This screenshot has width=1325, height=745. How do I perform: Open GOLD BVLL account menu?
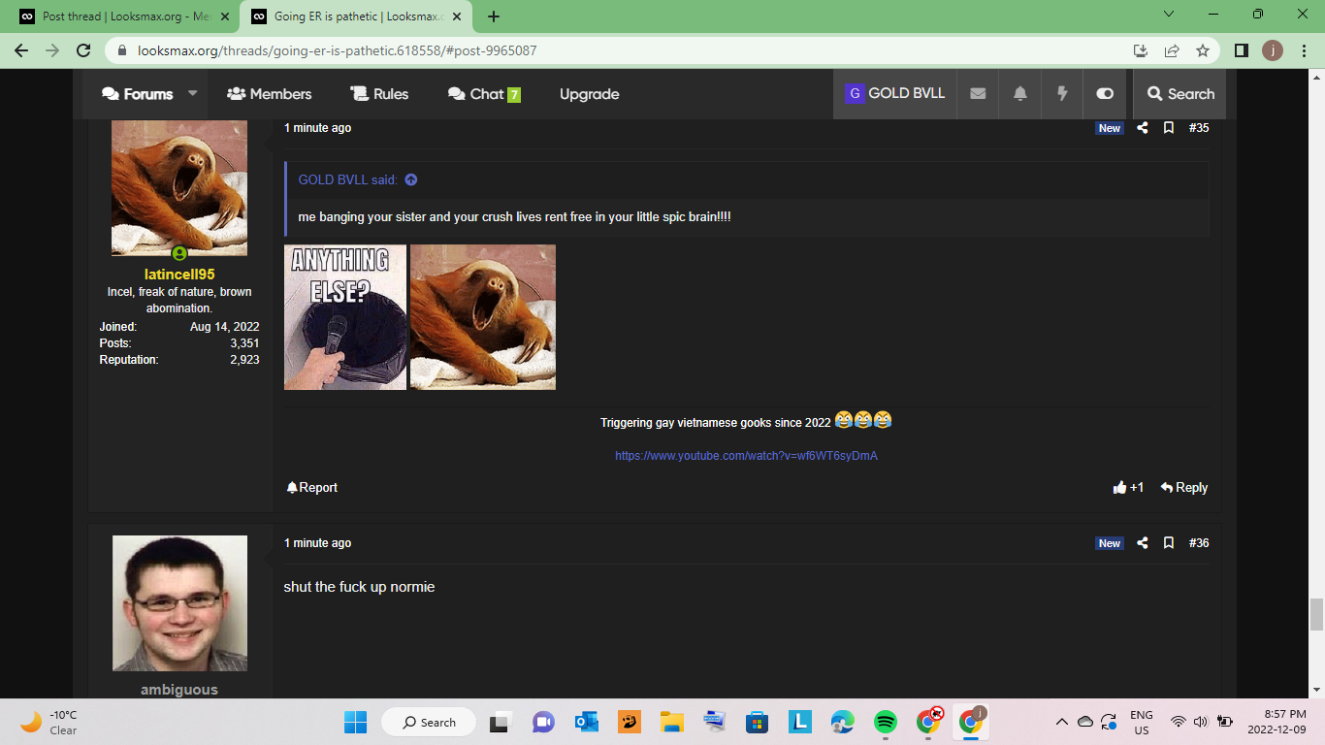click(x=894, y=94)
